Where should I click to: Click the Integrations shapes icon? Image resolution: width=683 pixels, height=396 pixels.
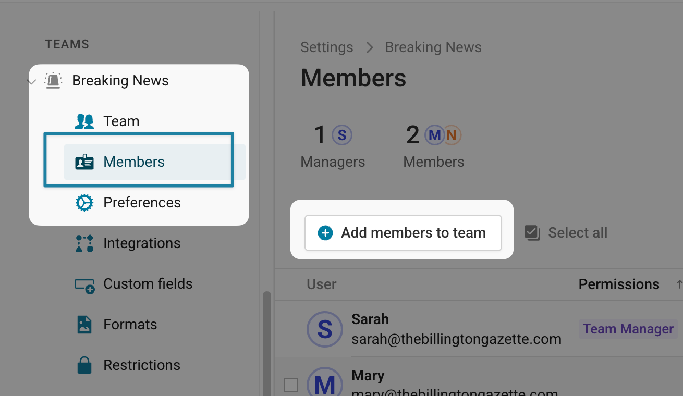click(84, 243)
